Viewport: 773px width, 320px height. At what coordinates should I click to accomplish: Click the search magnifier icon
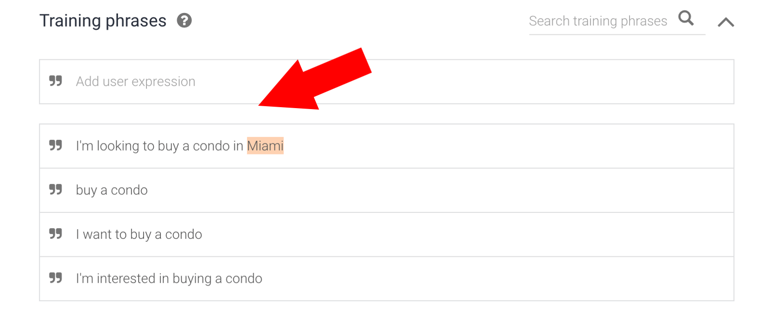686,18
